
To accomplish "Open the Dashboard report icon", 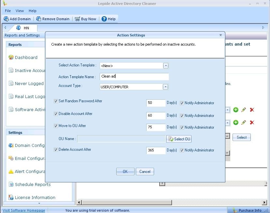I will (11, 57).
